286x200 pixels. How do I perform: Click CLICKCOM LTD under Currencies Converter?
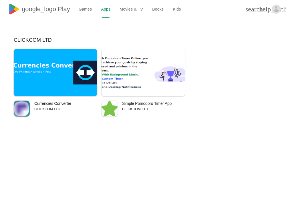47,109
